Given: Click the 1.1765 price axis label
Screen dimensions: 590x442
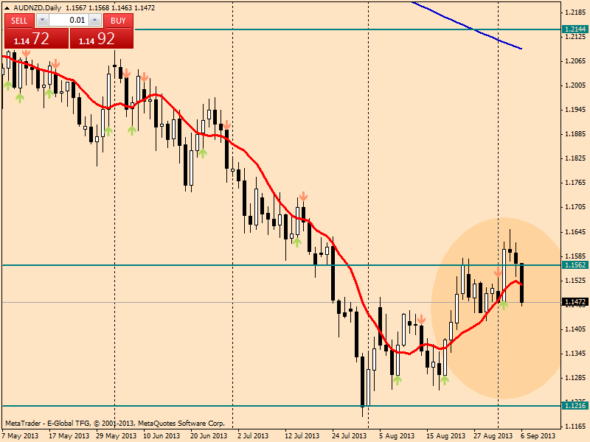Looking at the screenshot, I should click(x=575, y=183).
